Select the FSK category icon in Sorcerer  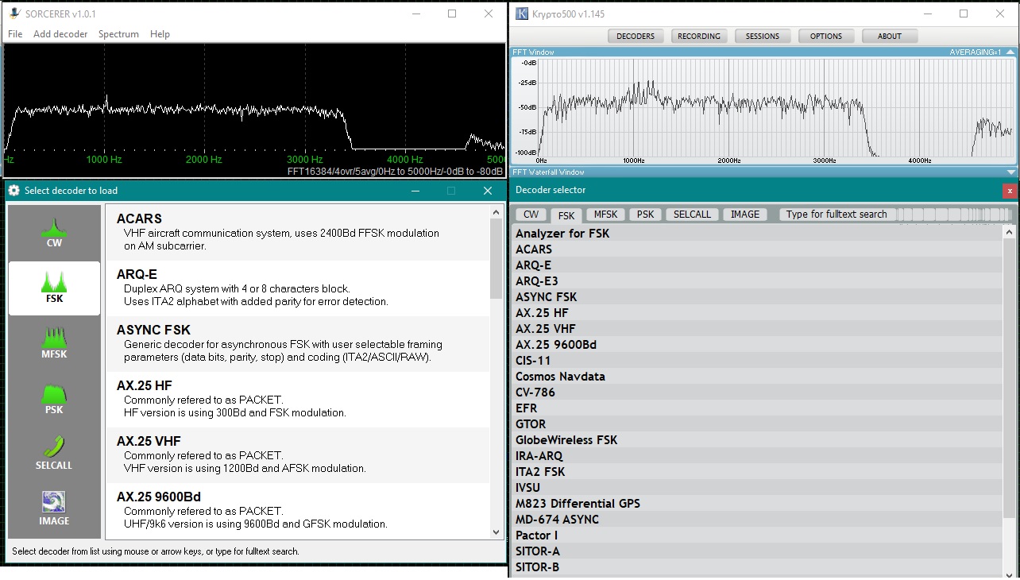click(x=54, y=284)
